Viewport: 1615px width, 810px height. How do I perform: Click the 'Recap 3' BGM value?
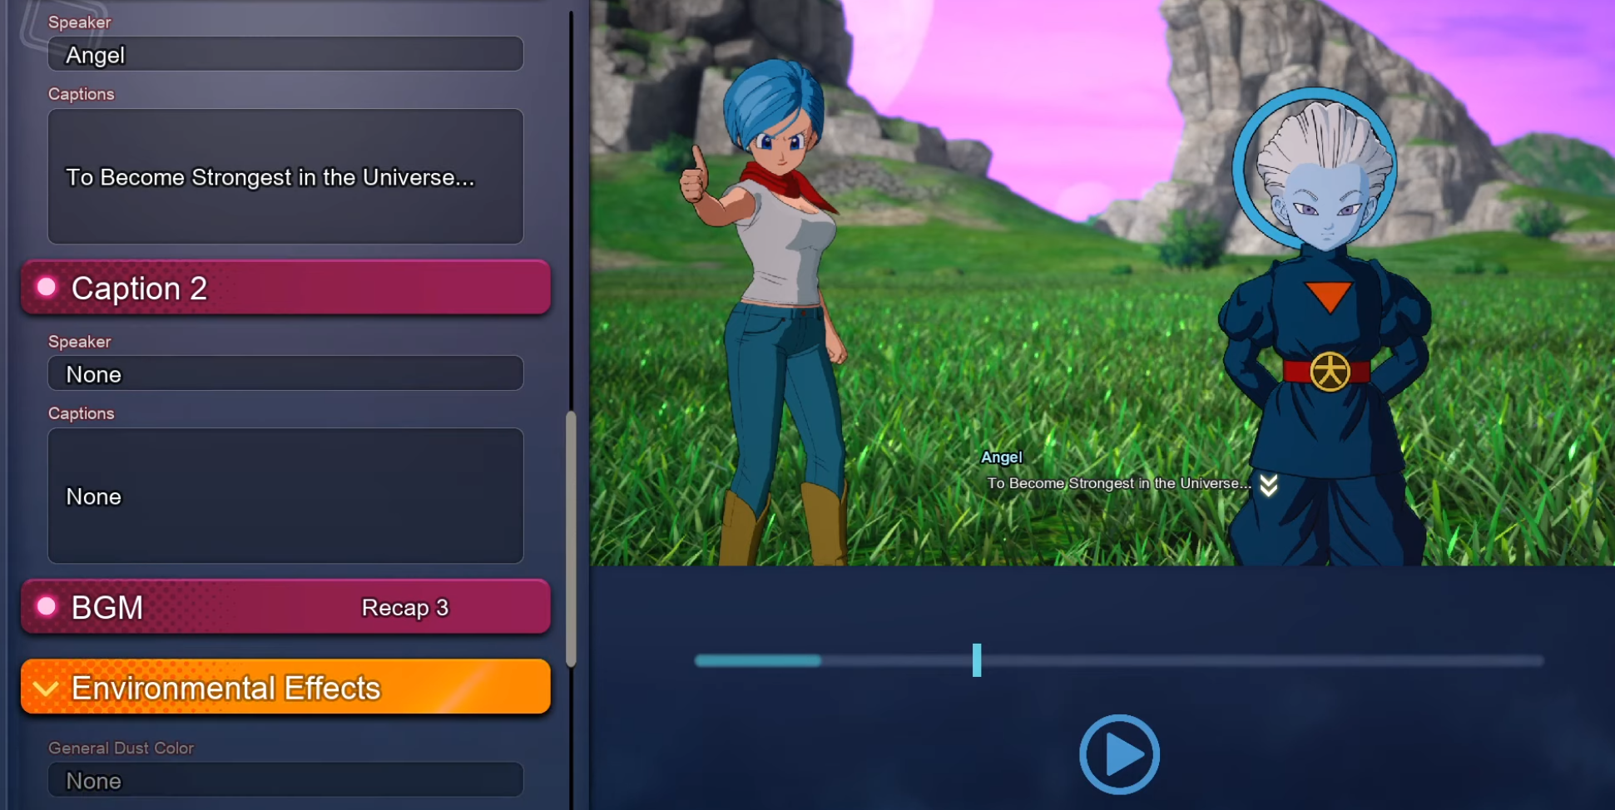(x=405, y=608)
